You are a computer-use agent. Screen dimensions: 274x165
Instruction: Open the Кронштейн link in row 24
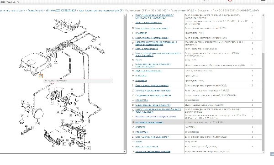[x=142, y=100]
